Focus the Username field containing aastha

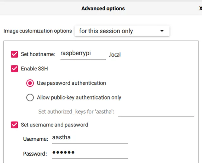[x=90, y=138]
